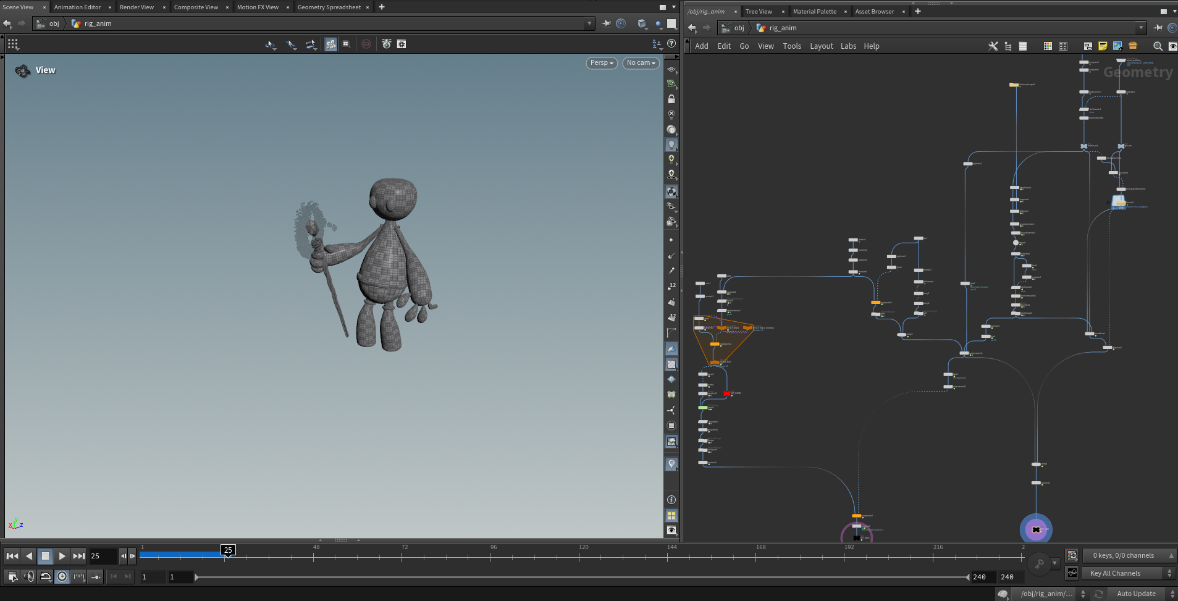Image resolution: width=1178 pixels, height=601 pixels.
Task: Toggle network editor display eye icon
Action: [1172, 46]
